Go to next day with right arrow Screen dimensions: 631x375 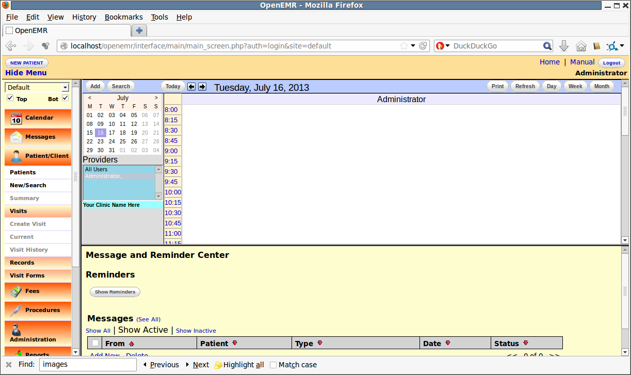pyautogui.click(x=202, y=87)
